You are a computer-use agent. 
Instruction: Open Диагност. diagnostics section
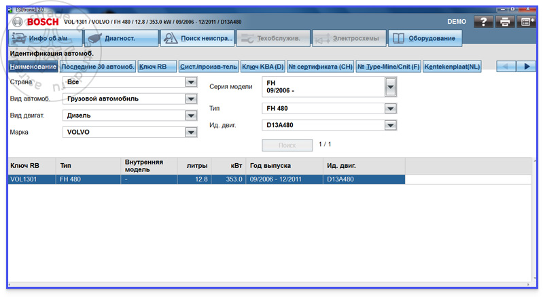pyautogui.click(x=121, y=38)
